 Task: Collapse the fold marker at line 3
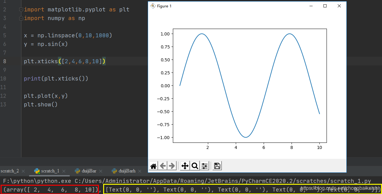click(21, 18)
